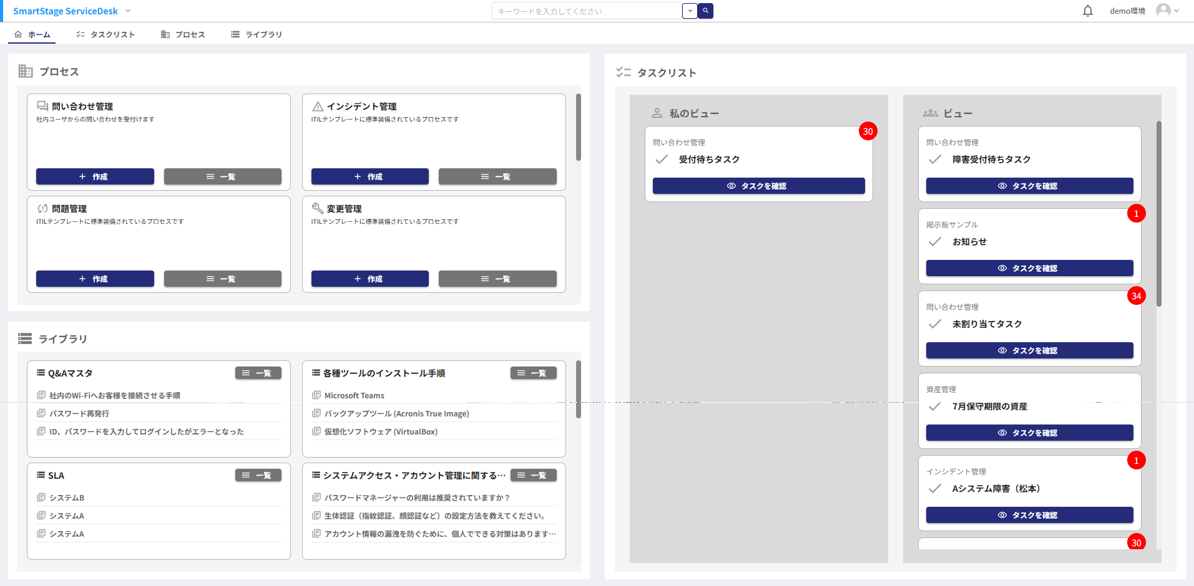Click the user avatar icon
The height and width of the screenshot is (586, 1194).
(x=1163, y=11)
